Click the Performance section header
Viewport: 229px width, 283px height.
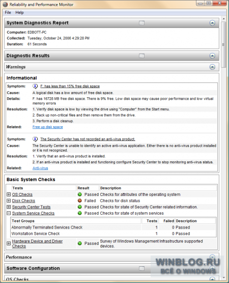point(112,257)
